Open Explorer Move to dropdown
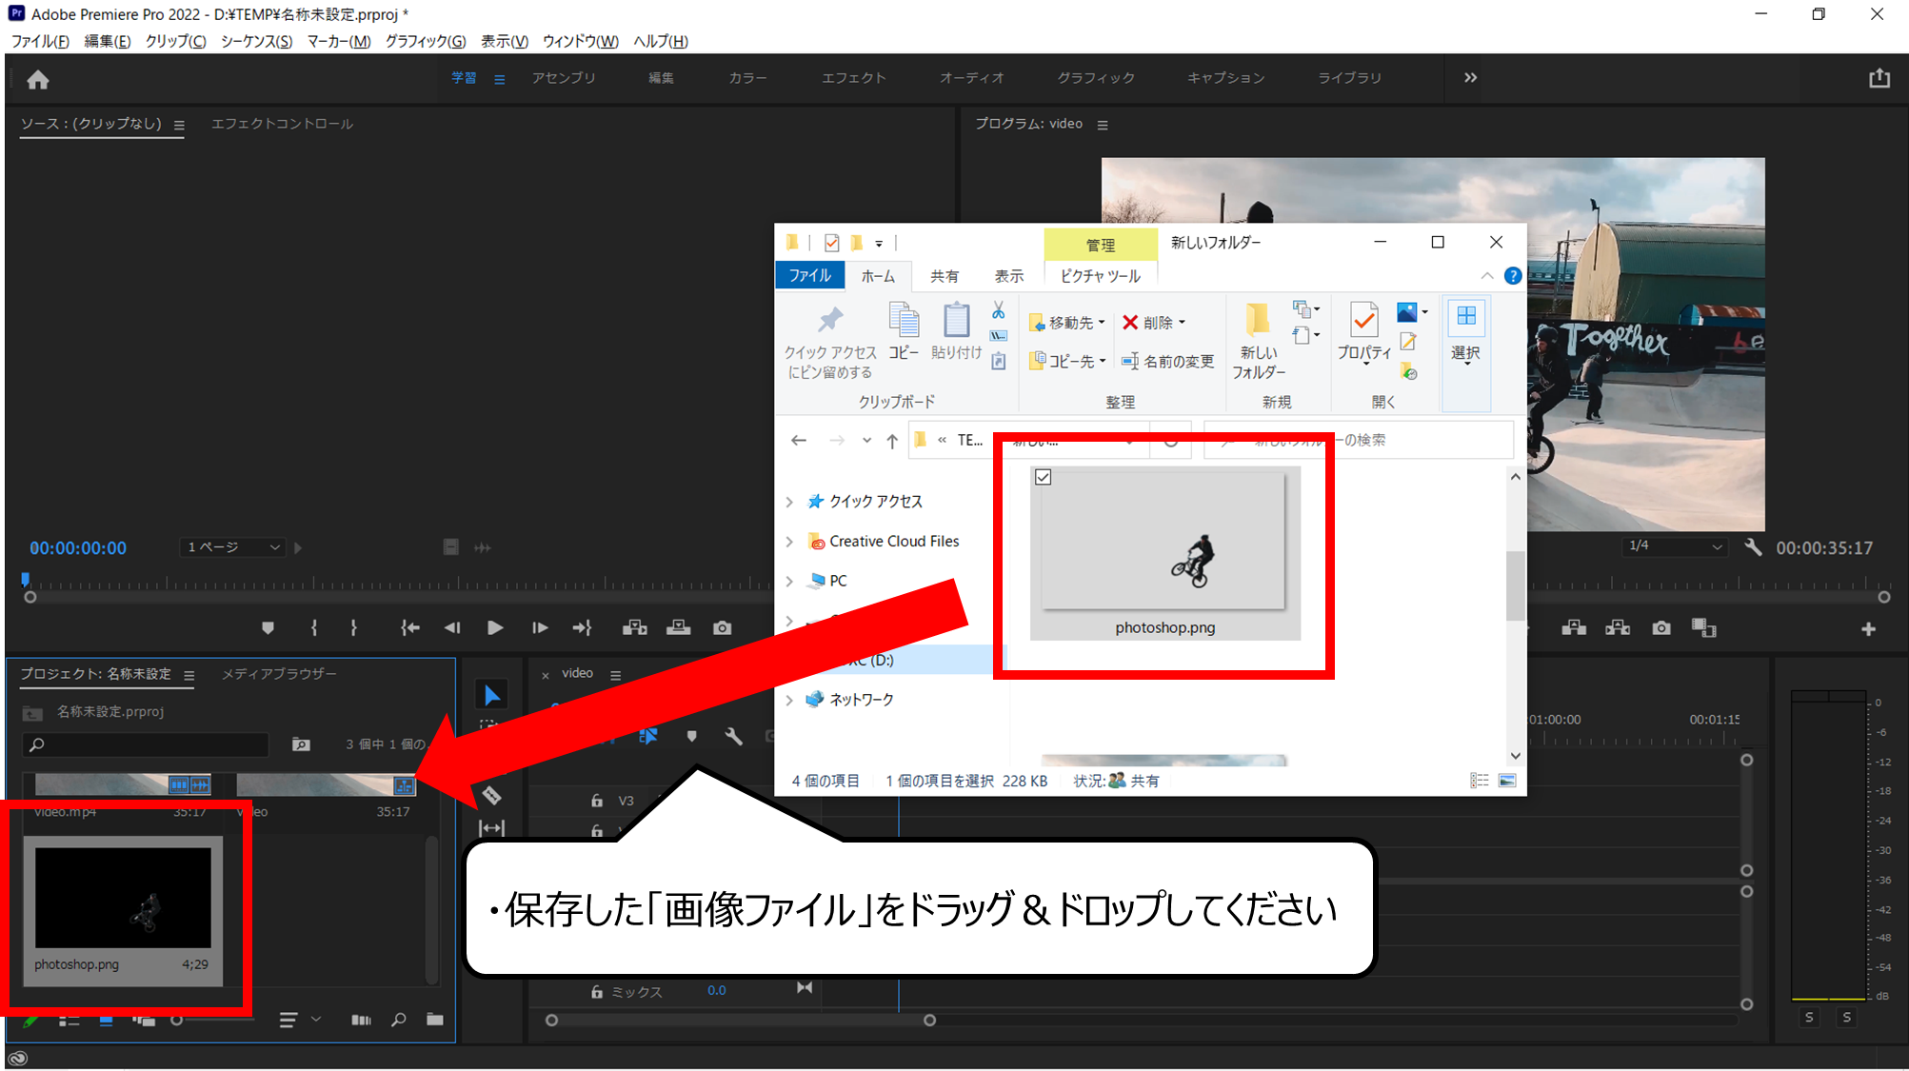This screenshot has height=1071, width=1909. click(1067, 323)
